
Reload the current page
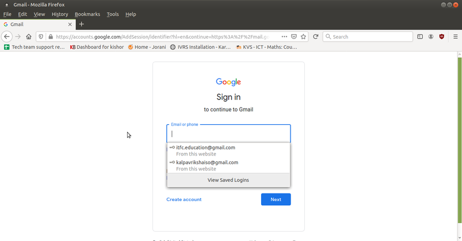click(315, 37)
